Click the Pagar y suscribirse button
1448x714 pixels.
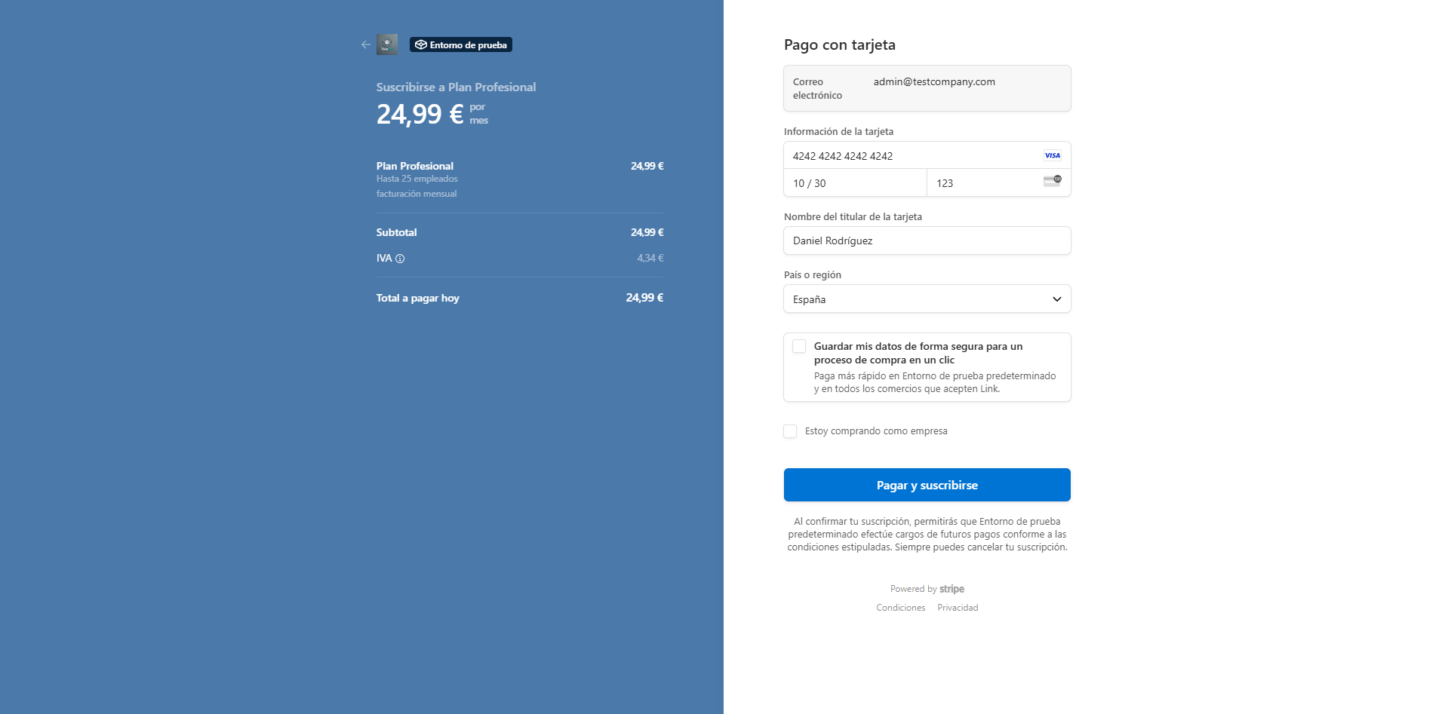(x=927, y=485)
